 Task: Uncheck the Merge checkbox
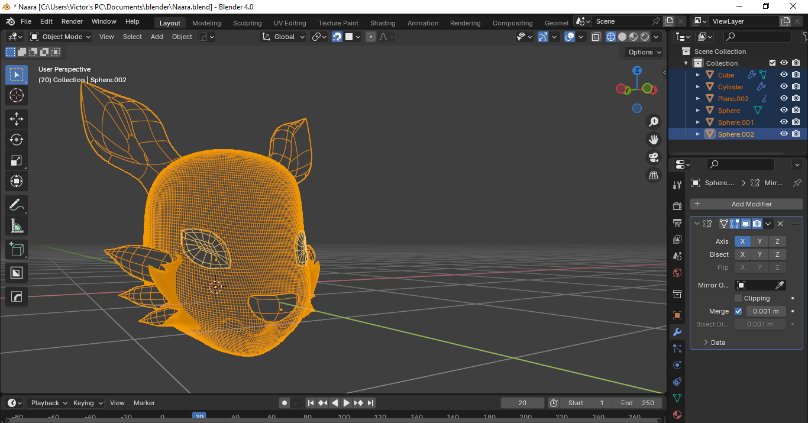coord(738,311)
